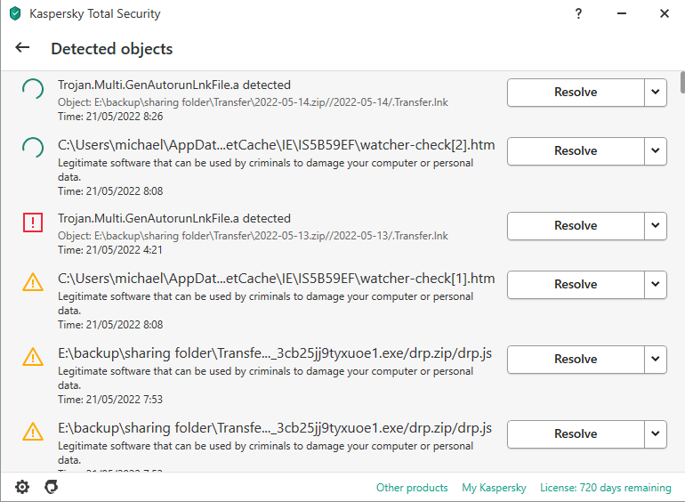This screenshot has width=685, height=502.
Task: Resolve the bottom-most drp.js detection
Action: (x=576, y=433)
